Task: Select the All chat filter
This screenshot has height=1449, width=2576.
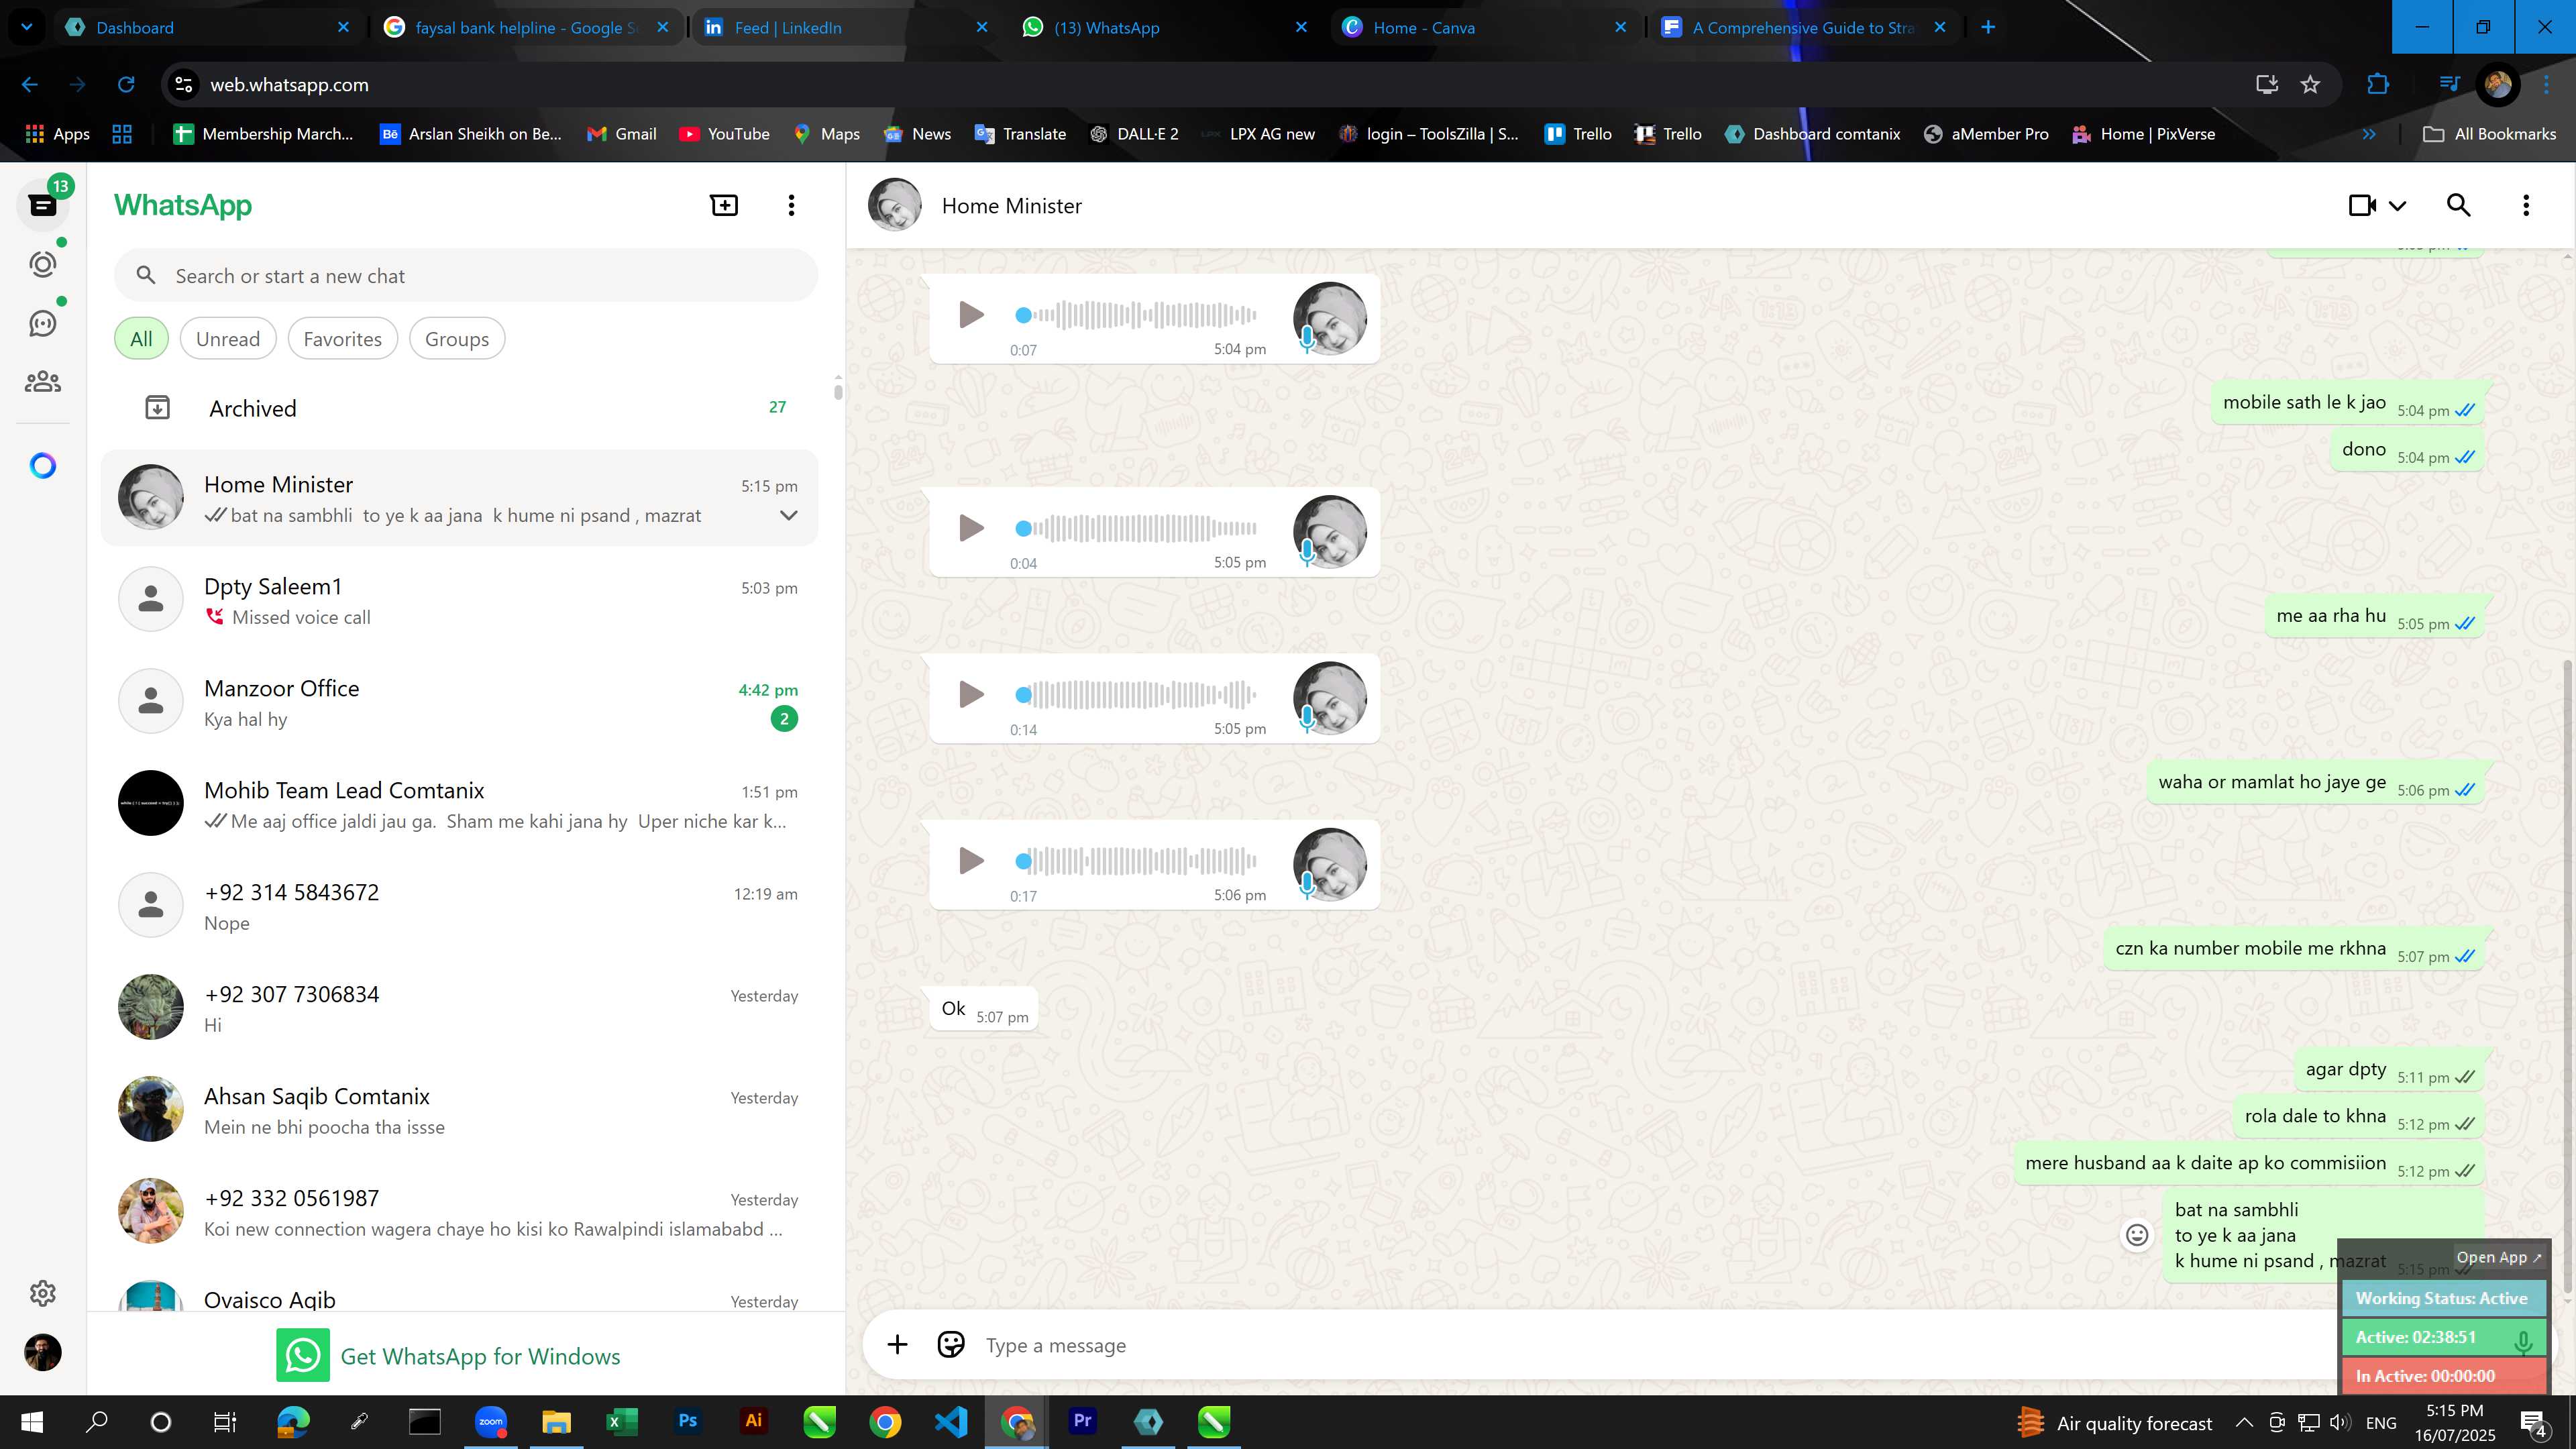Action: pyautogui.click(x=141, y=338)
